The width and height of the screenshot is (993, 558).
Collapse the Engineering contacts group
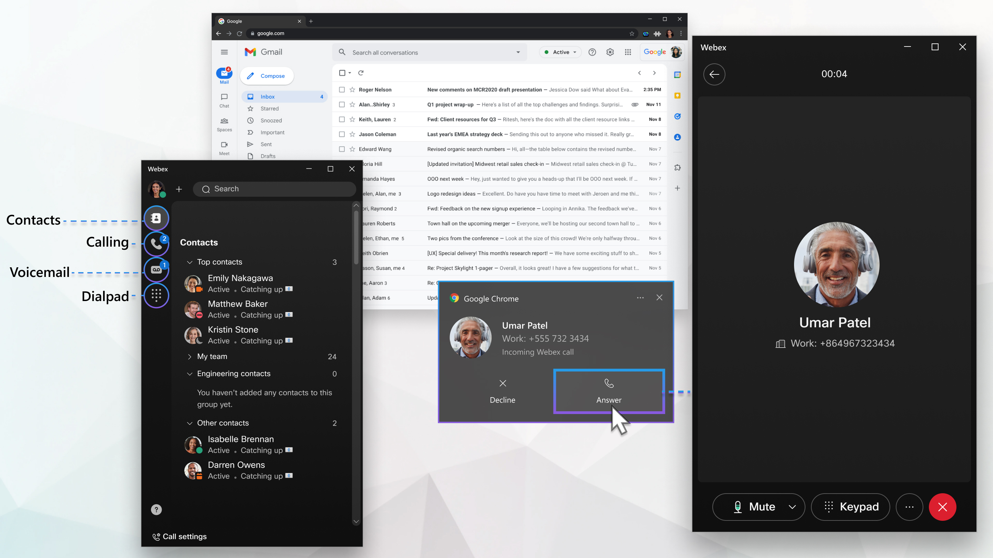point(189,374)
